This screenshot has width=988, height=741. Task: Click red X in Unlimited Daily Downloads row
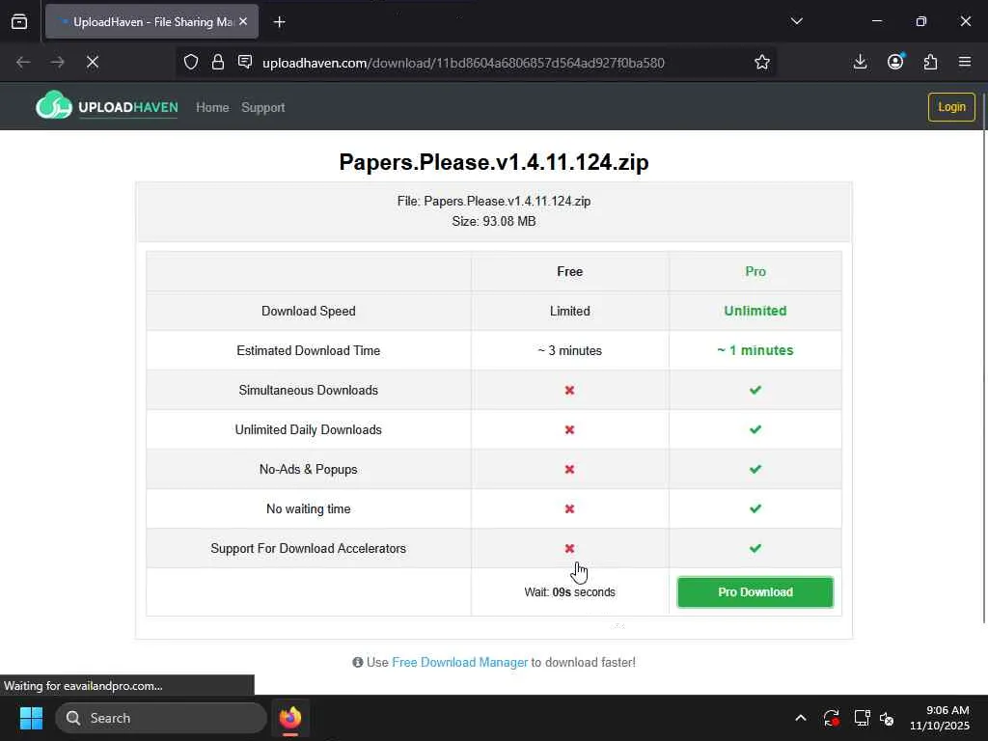[569, 429]
